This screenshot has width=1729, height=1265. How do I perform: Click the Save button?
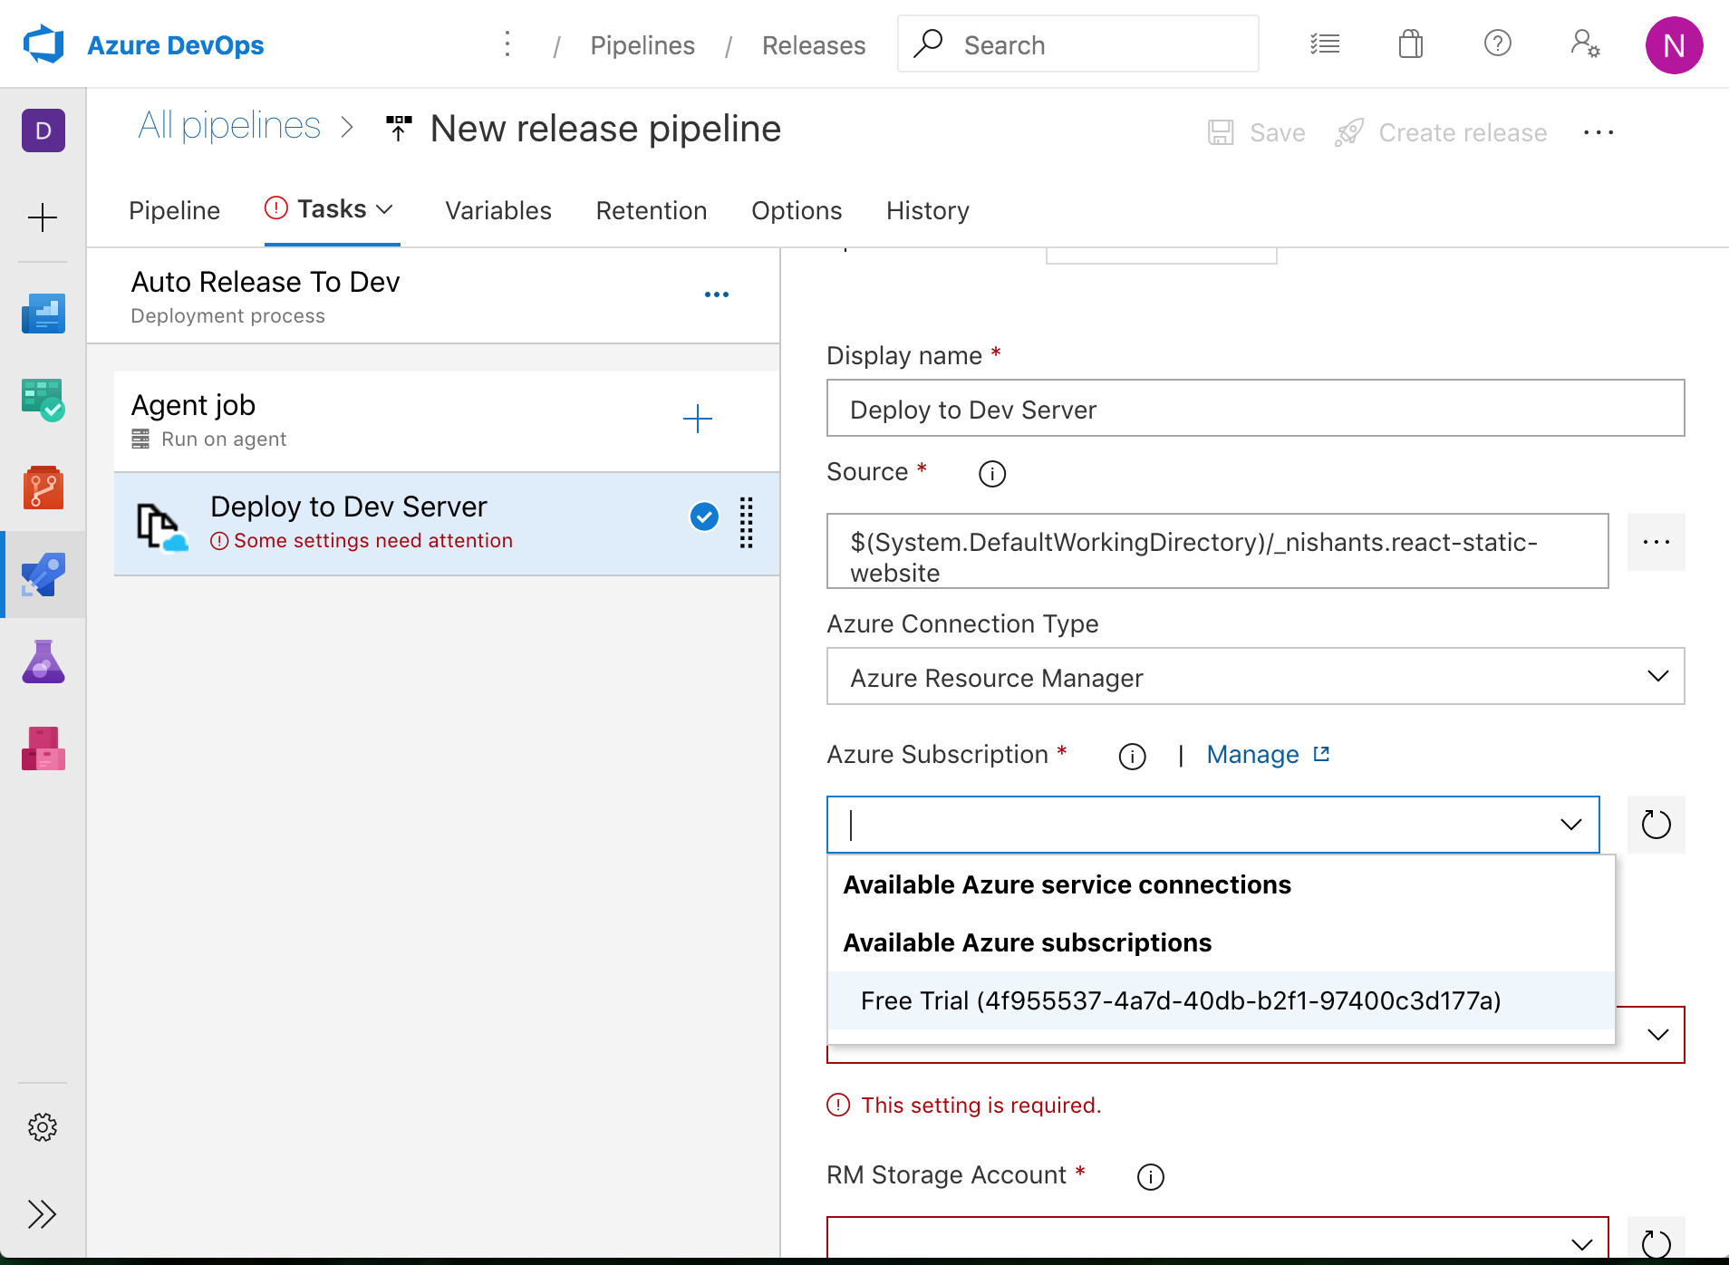(1257, 132)
